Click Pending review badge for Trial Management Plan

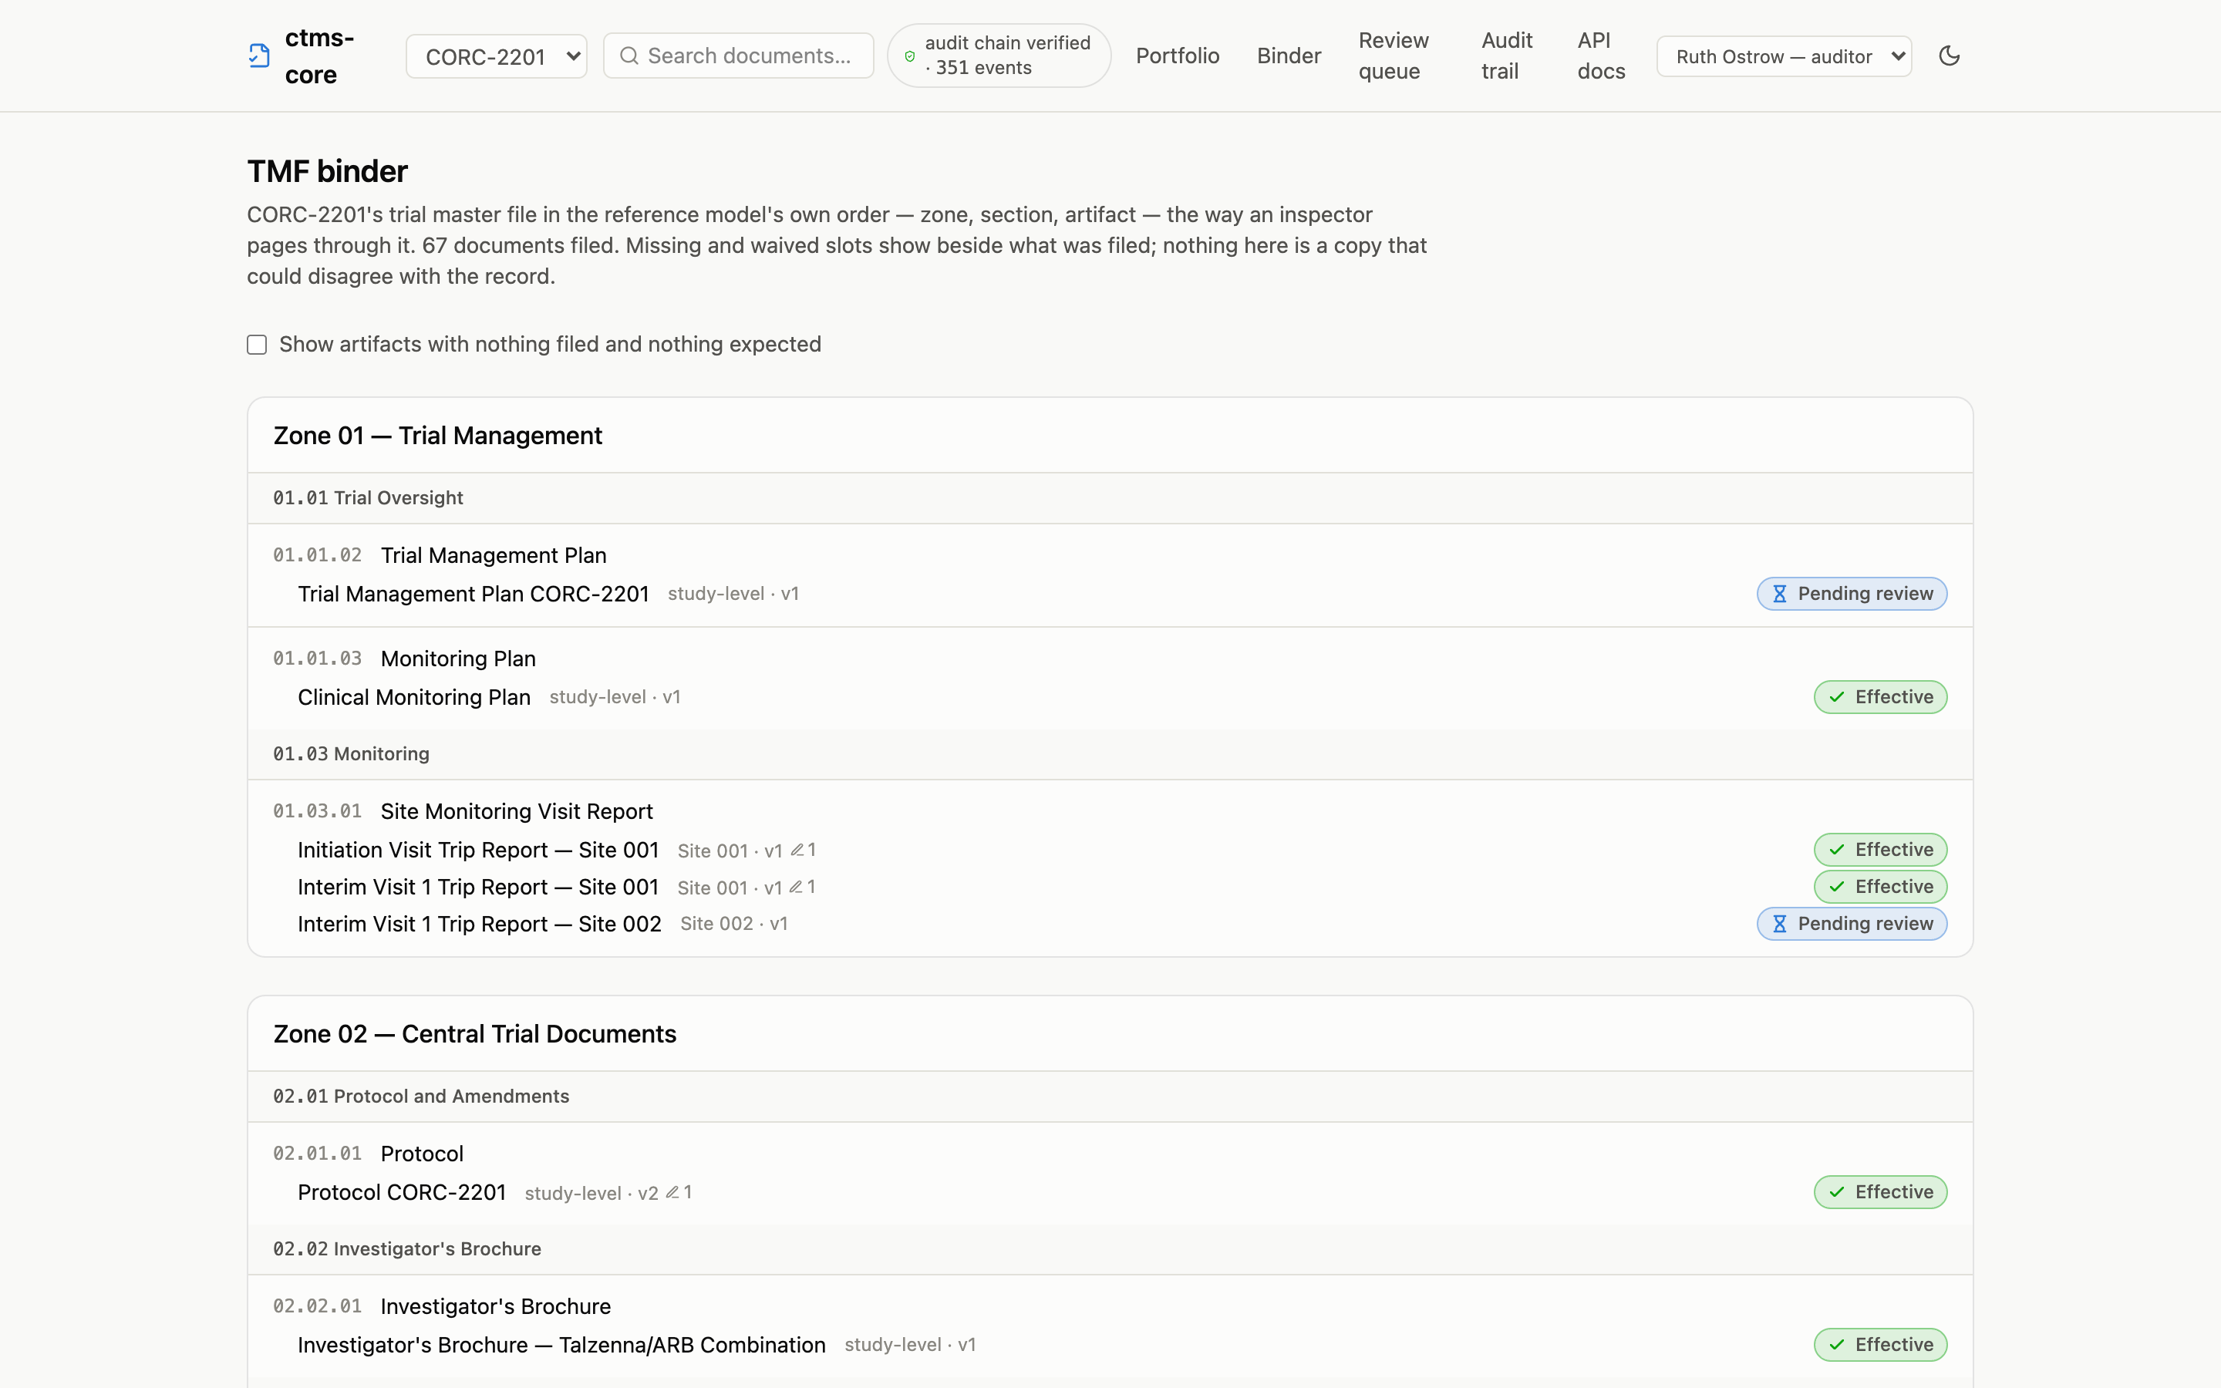1852,594
